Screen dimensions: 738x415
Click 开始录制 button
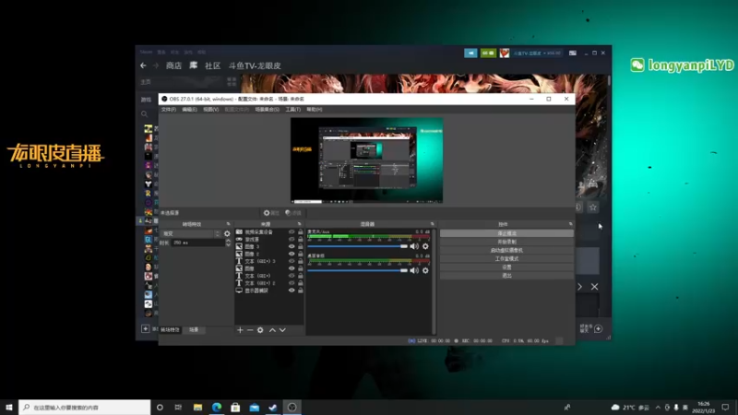coord(506,242)
